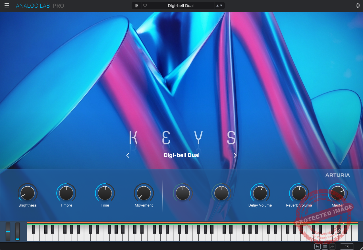Open the hamburger main menu
Screen dimensions: 363x250
(7, 6)
